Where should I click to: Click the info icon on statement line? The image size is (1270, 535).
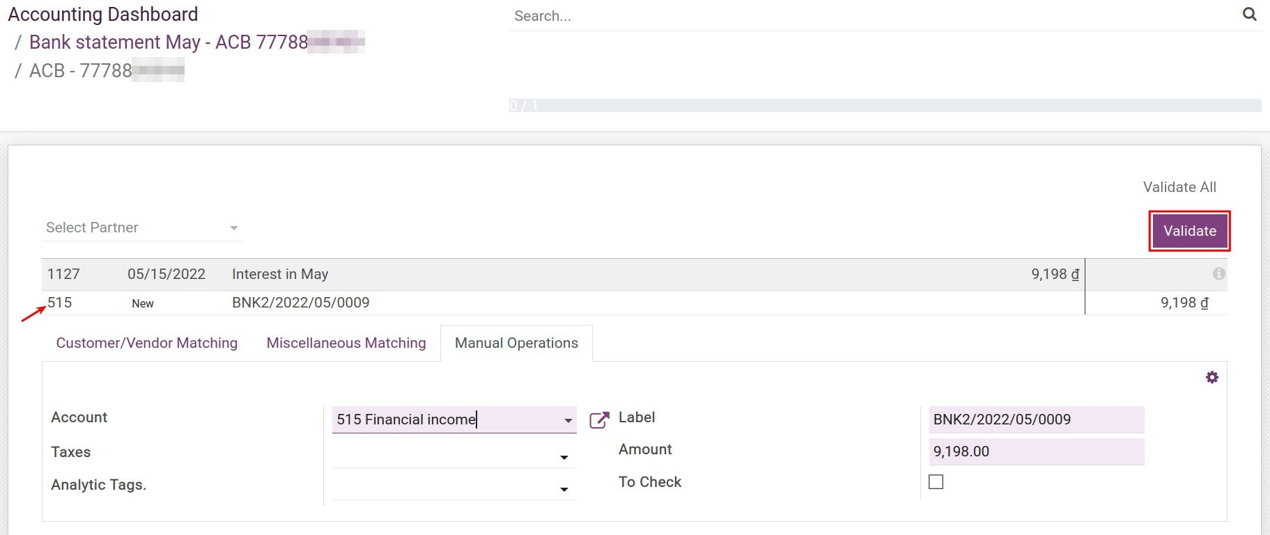1218,274
